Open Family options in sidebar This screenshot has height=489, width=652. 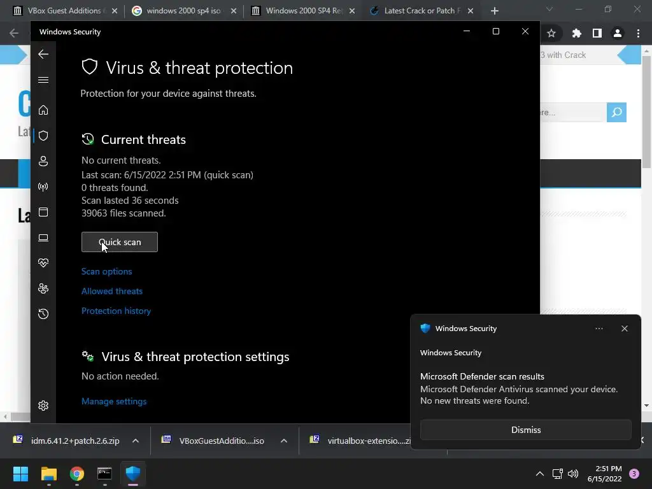click(43, 288)
